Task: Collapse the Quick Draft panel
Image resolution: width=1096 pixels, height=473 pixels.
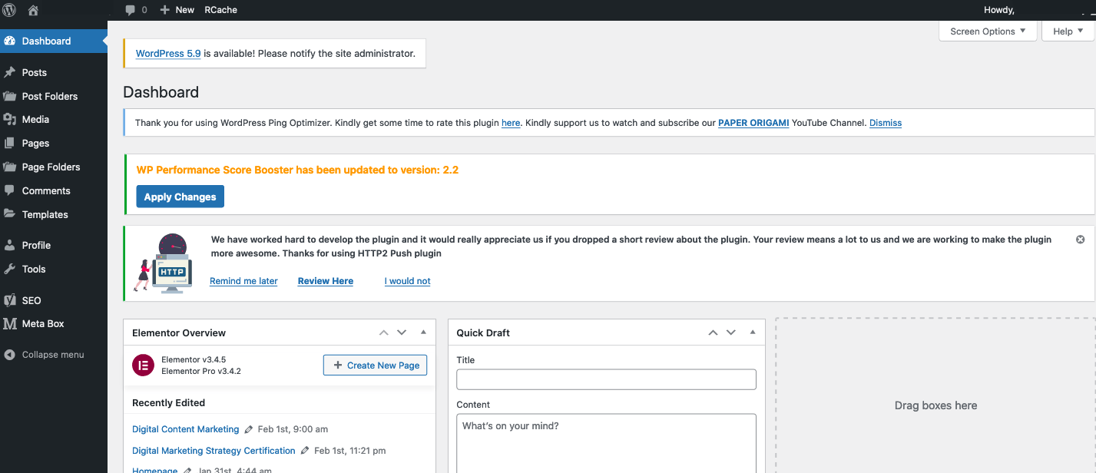Action: tap(753, 332)
